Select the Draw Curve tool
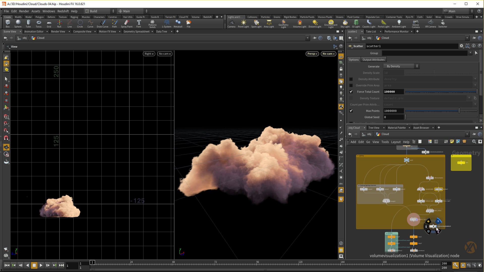 click(x=102, y=24)
